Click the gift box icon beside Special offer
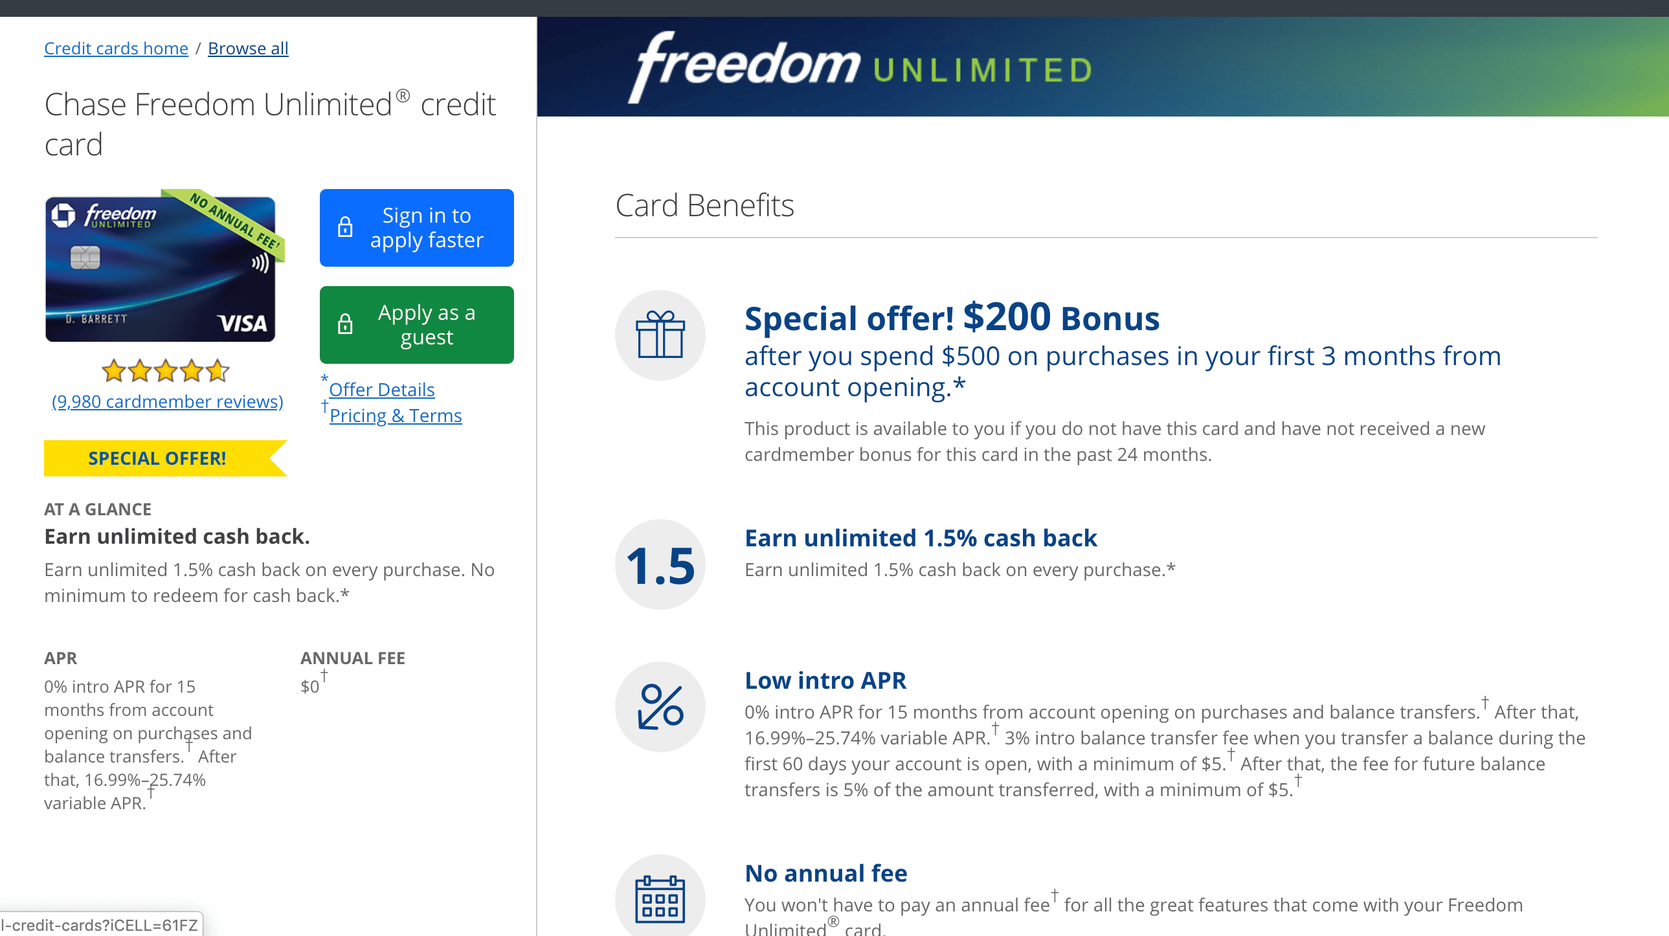This screenshot has width=1669, height=936. pyautogui.click(x=660, y=335)
